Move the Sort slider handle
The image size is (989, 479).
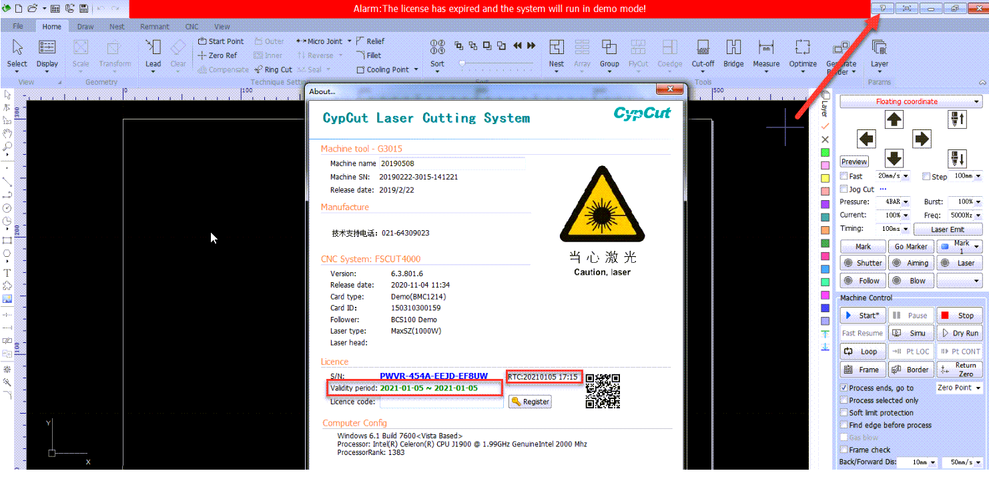pos(462,63)
